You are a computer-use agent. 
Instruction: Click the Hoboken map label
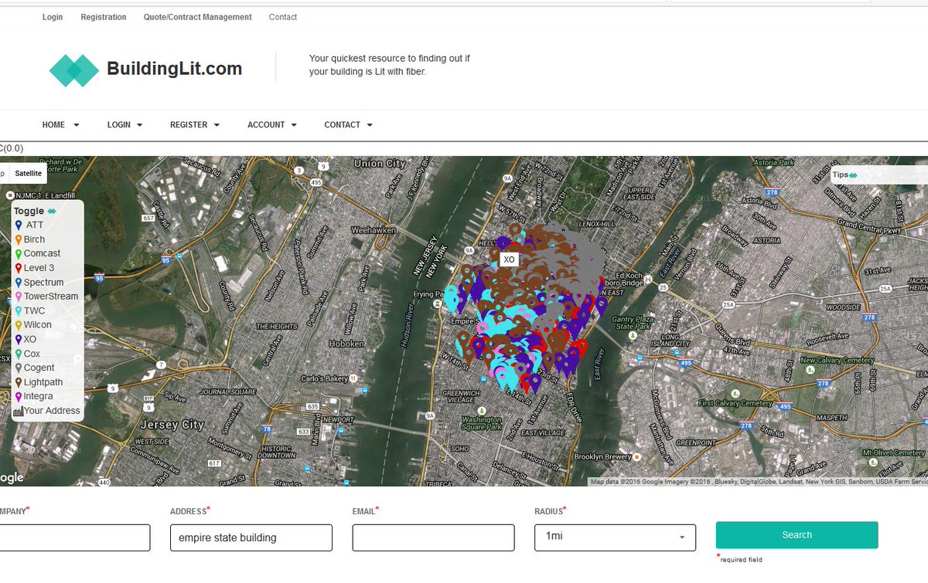point(346,344)
